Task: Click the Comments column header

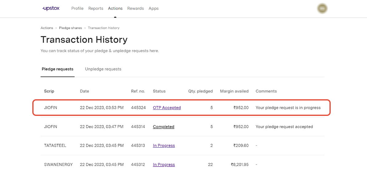Action: tap(266, 91)
